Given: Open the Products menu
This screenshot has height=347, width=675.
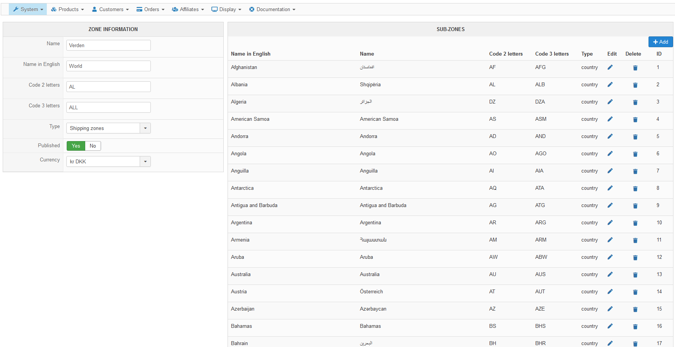Looking at the screenshot, I should click(68, 9).
